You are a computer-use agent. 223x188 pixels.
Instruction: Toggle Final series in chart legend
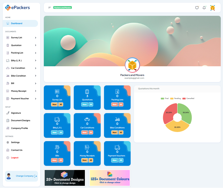(x=165, y=98)
